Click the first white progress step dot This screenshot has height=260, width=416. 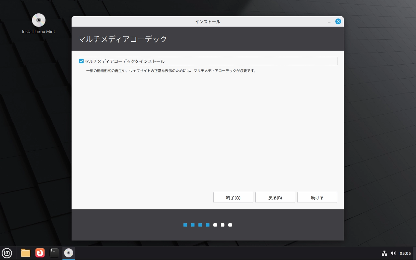pos(215,225)
